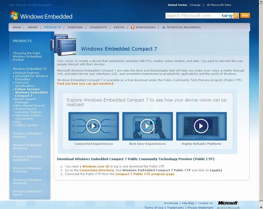Open Windows Embedded Automotive link
Viewport: 263px width, 209px height.
pos(27,158)
